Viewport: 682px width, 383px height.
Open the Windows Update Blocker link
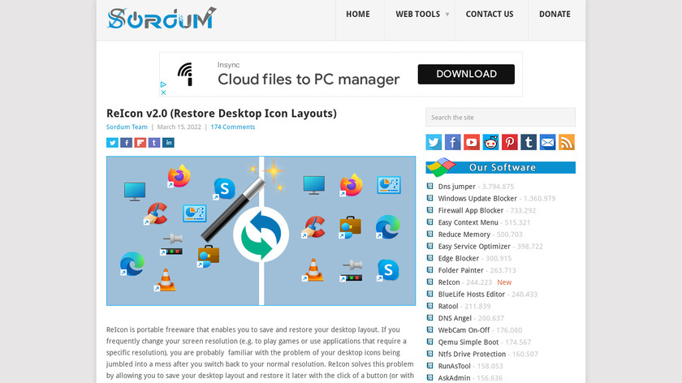(477, 198)
